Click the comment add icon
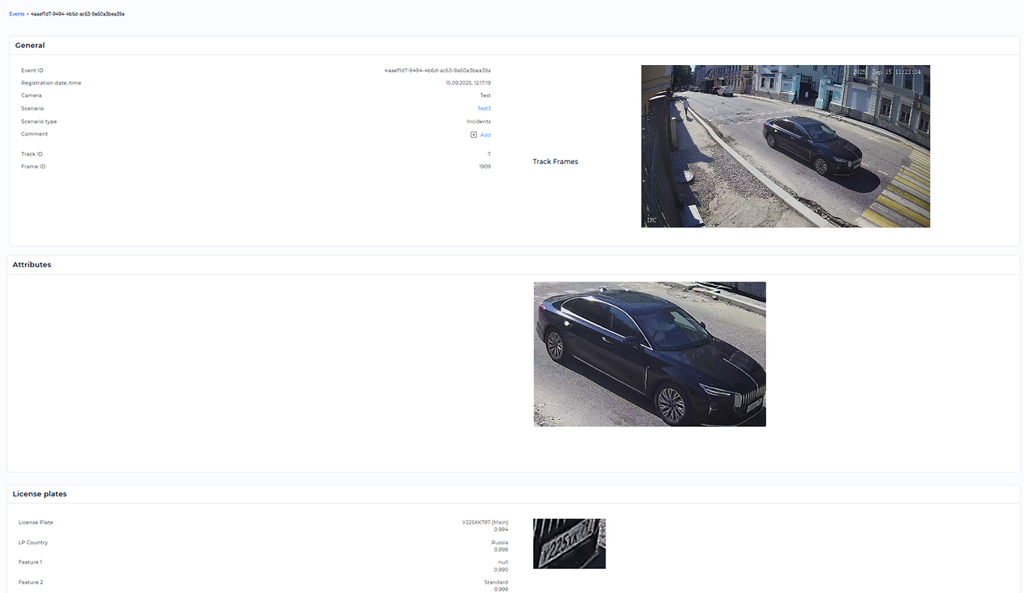 click(x=473, y=135)
